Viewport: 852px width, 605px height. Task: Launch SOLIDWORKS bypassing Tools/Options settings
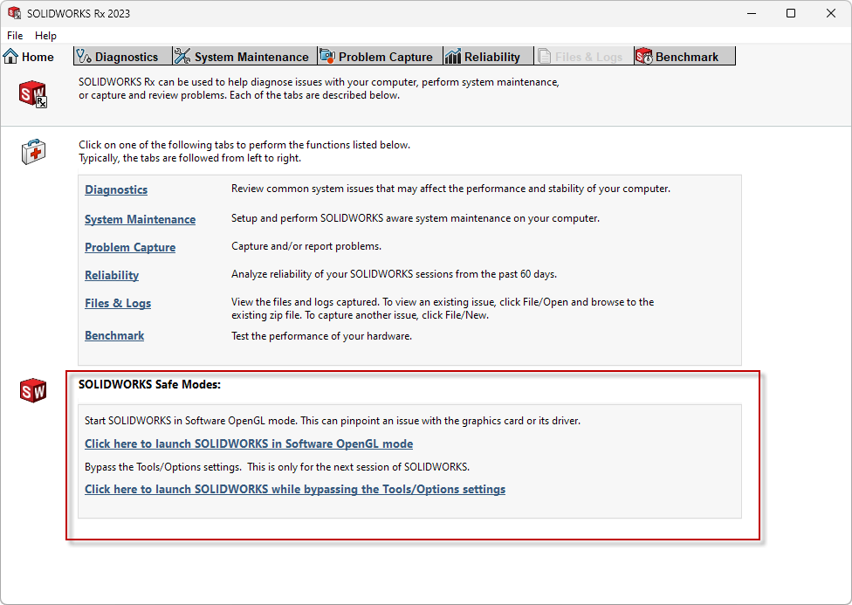294,489
